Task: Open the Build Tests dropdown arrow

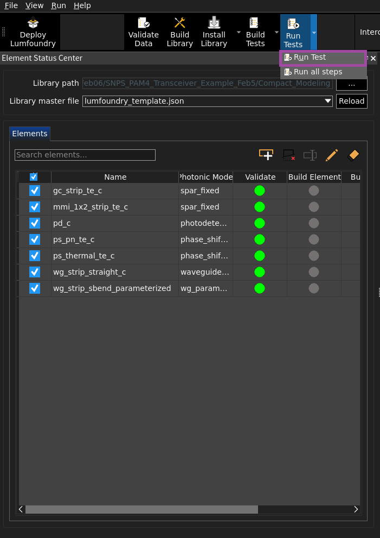Action: [x=276, y=32]
